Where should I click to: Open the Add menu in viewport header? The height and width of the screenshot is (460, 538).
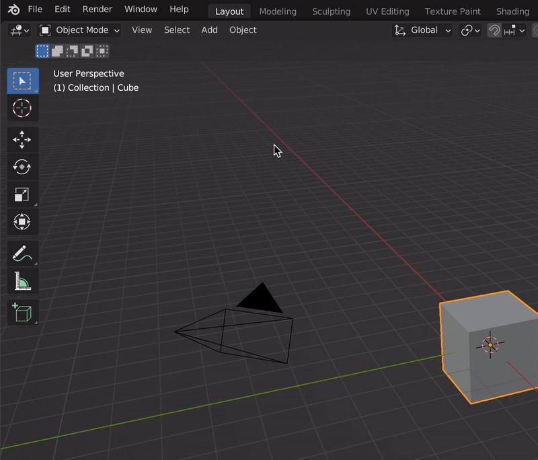[209, 30]
